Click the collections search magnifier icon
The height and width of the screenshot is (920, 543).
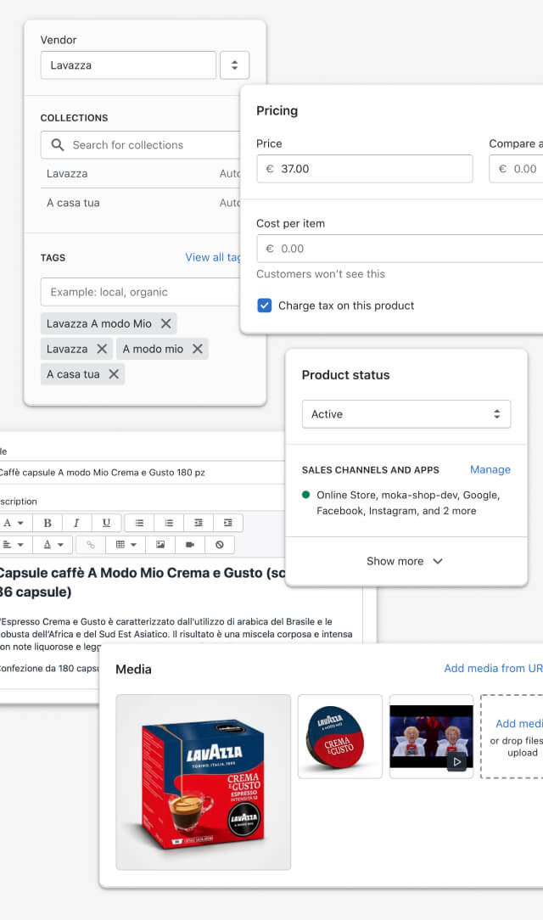(x=58, y=145)
